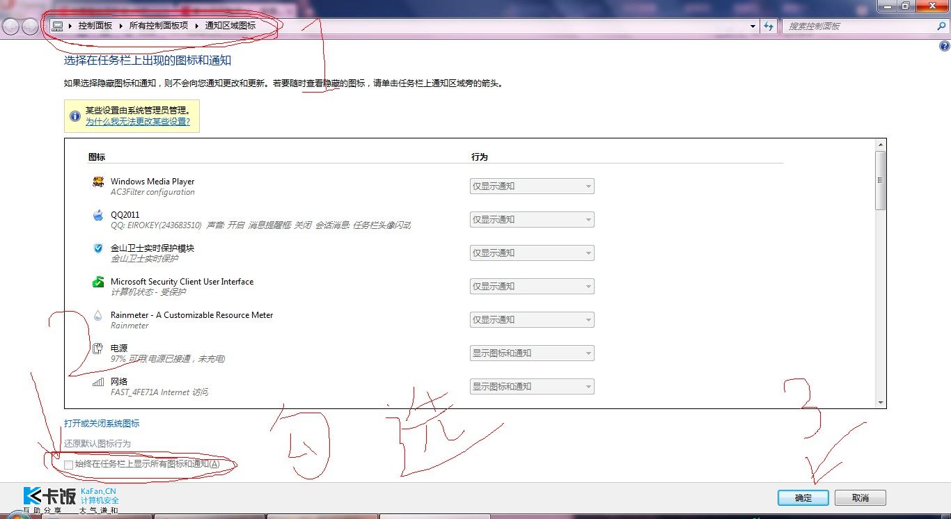
Task: Click the QQ2011 penguin icon
Action: (98, 215)
